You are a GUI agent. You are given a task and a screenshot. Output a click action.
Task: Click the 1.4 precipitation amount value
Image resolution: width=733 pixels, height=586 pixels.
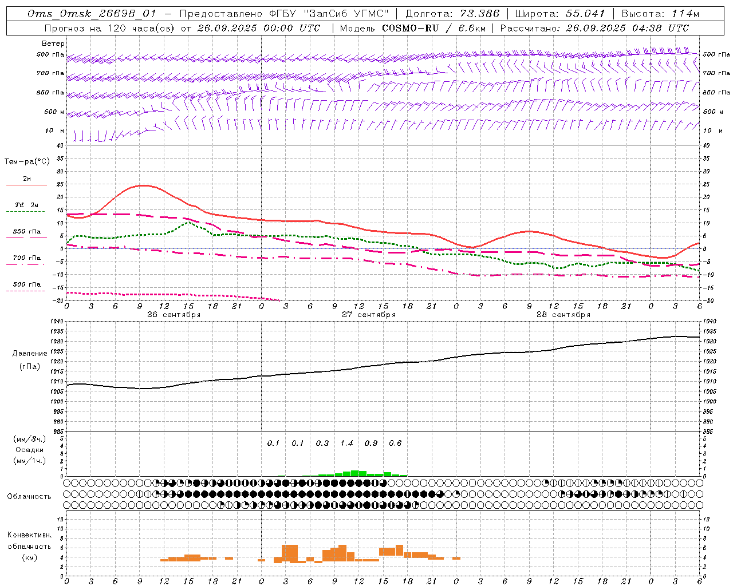point(346,443)
